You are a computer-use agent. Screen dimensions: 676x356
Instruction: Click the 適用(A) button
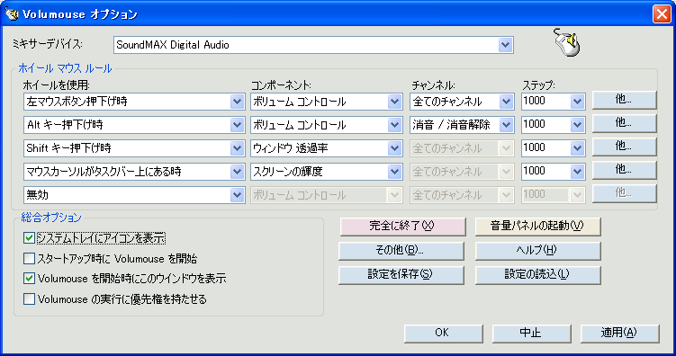pos(619,334)
